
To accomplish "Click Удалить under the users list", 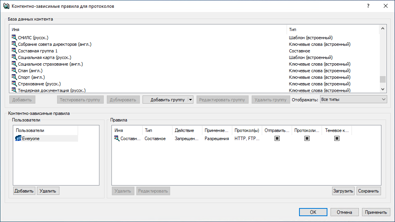I will click(x=48, y=191).
